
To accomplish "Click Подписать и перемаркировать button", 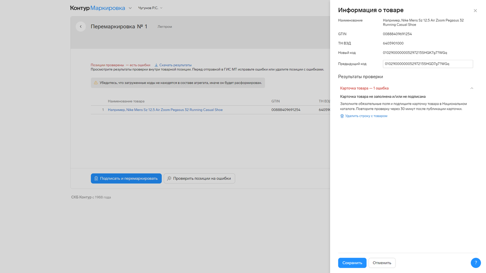I will tap(126, 178).
